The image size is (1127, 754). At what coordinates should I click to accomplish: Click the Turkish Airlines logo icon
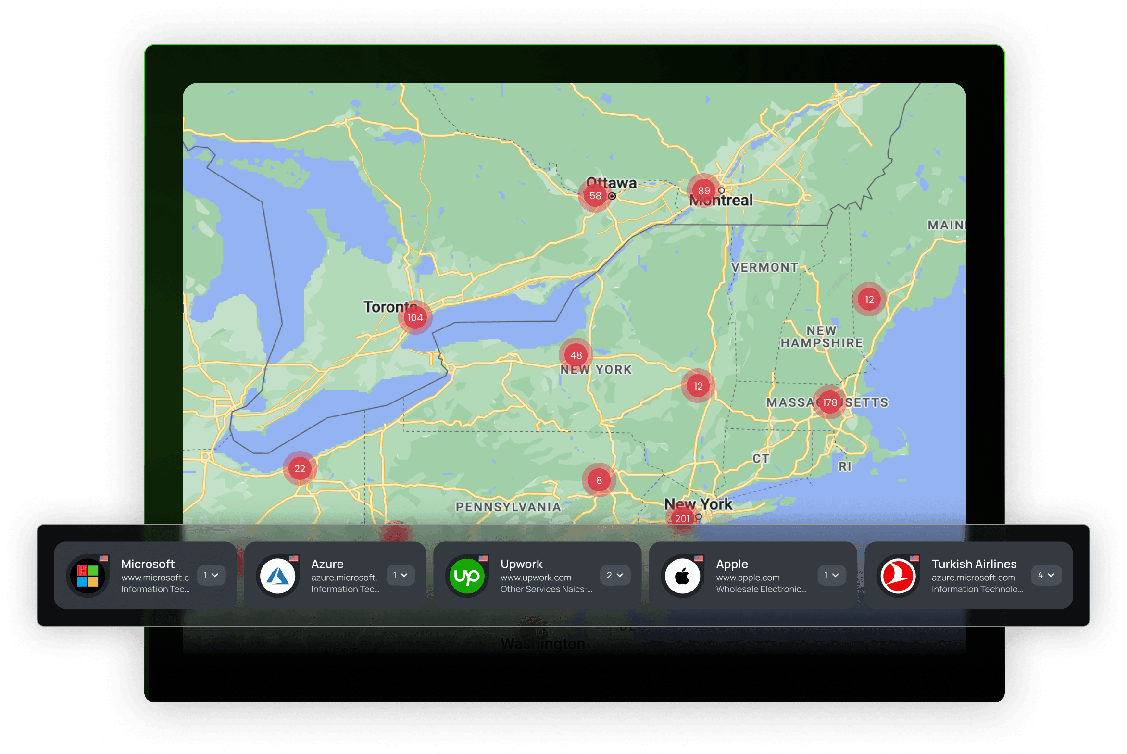click(x=898, y=576)
